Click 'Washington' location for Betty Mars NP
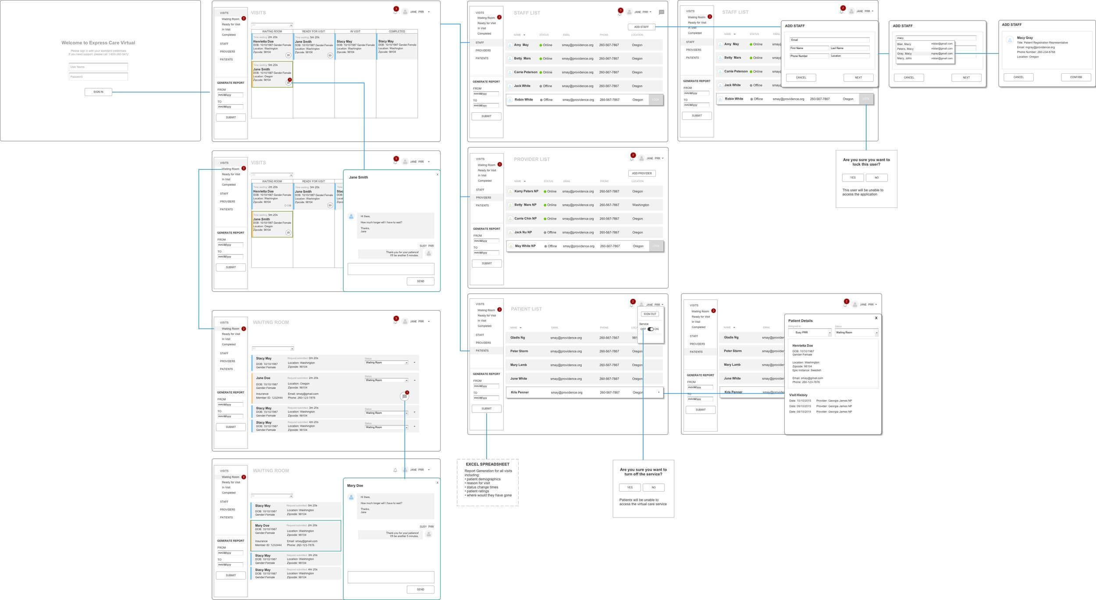Viewport: 1096px width, 600px height. (x=641, y=205)
